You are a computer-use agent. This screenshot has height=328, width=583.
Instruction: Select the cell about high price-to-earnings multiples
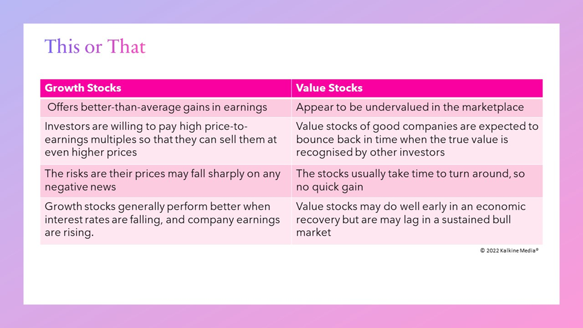point(166,141)
